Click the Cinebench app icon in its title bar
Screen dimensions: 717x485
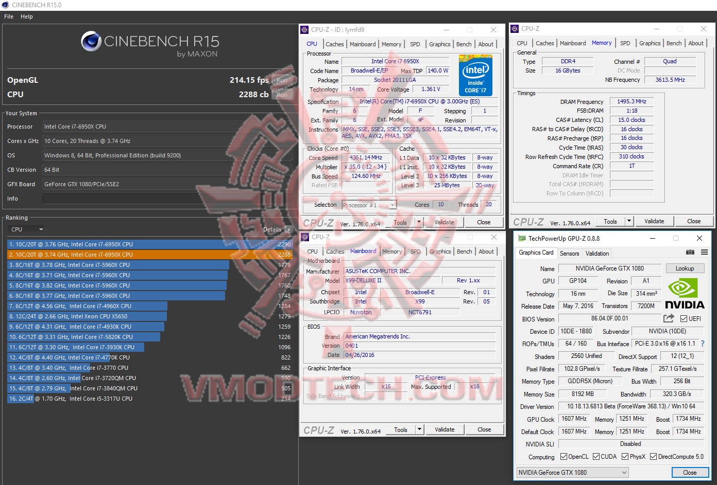[6, 5]
